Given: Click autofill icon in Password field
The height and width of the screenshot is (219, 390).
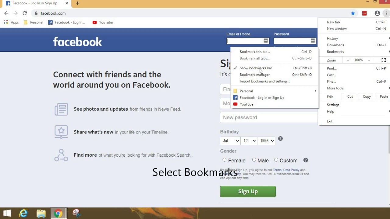Looking at the screenshot, I should click(313, 41).
